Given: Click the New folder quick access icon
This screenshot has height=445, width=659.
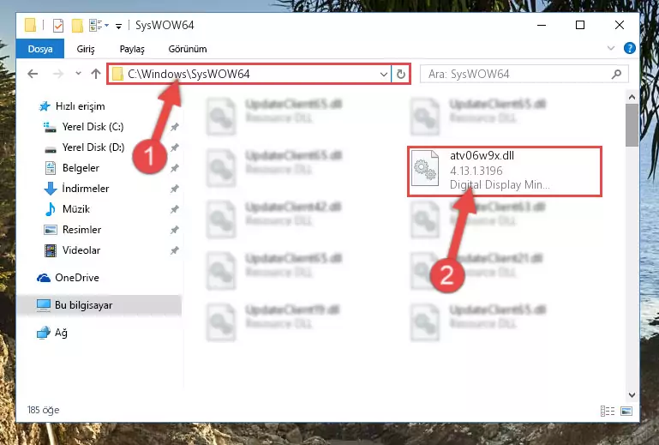Looking at the screenshot, I should pyautogui.click(x=77, y=25).
